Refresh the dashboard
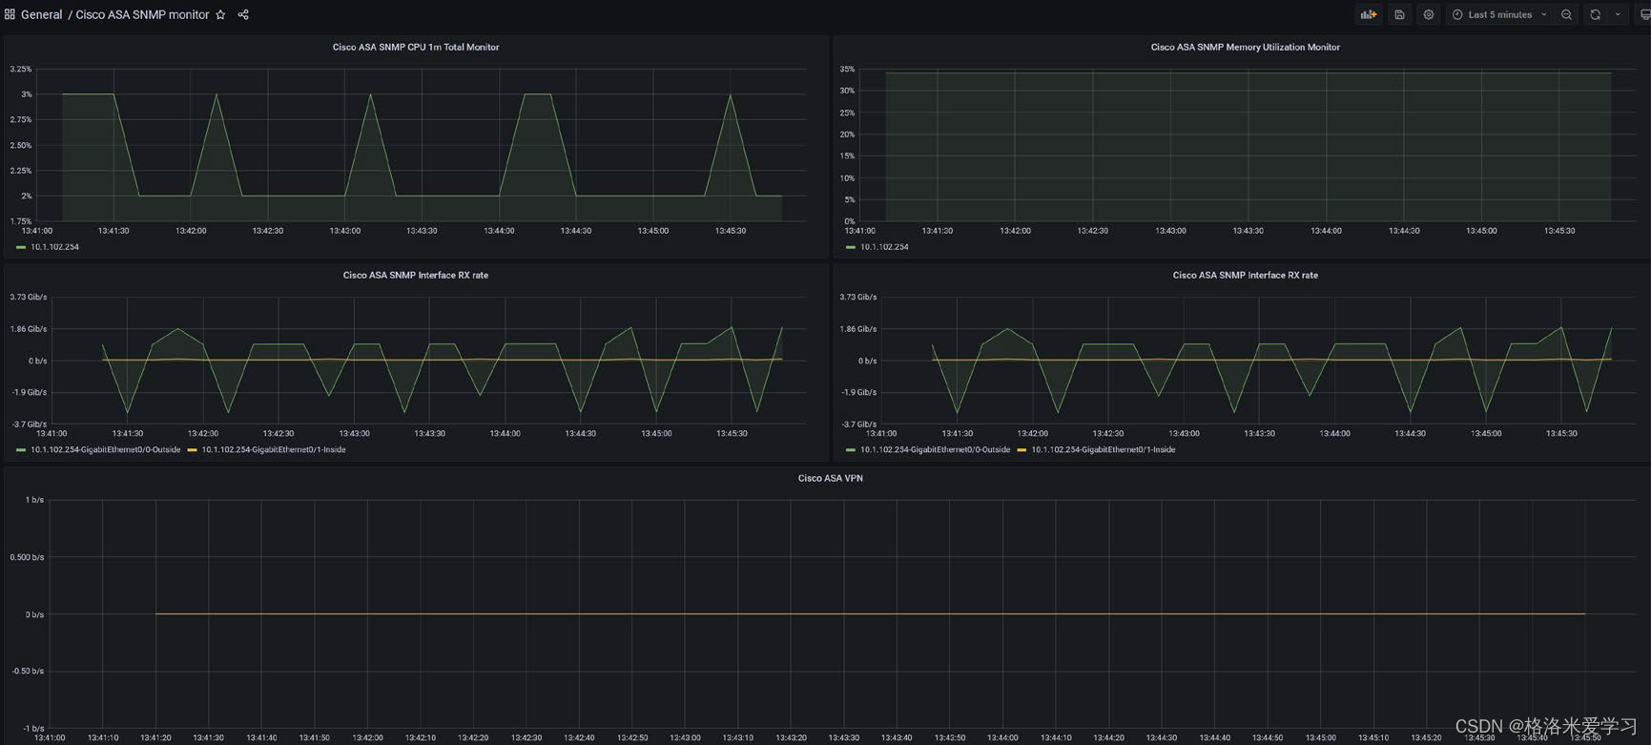Viewport: 1651px width, 745px height. [x=1595, y=14]
